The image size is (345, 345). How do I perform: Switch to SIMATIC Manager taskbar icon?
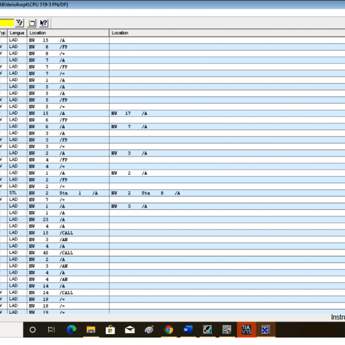(207, 329)
